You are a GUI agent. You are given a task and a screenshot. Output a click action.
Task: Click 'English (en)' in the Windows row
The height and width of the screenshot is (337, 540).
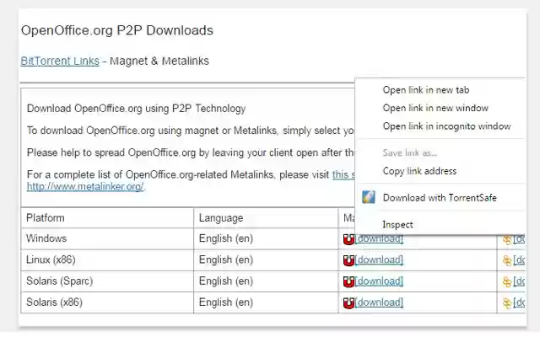226,238
